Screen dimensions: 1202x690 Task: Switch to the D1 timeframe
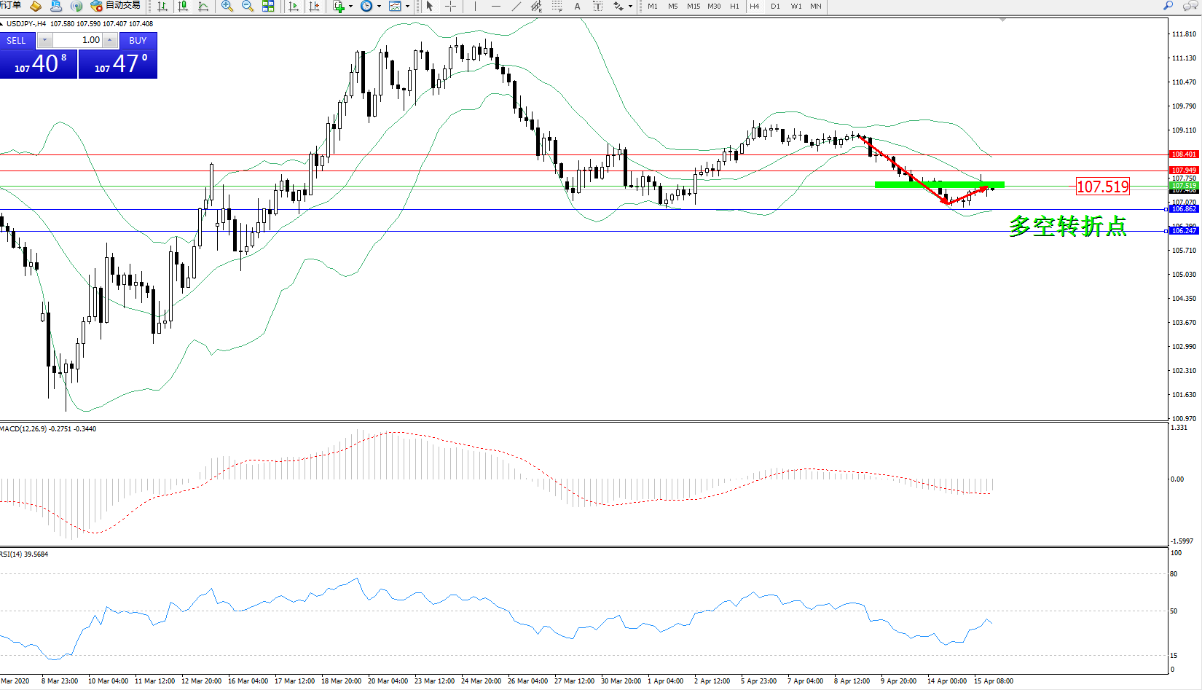click(775, 7)
